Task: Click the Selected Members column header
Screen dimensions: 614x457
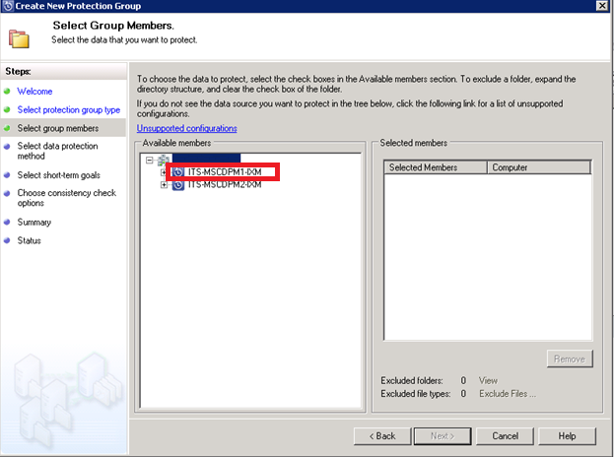Action: point(436,167)
